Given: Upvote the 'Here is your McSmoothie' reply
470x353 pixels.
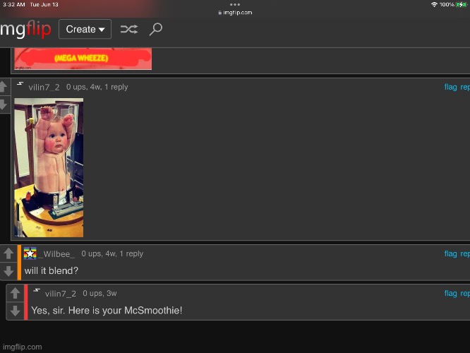Looking at the screenshot, I should click(x=15, y=293).
